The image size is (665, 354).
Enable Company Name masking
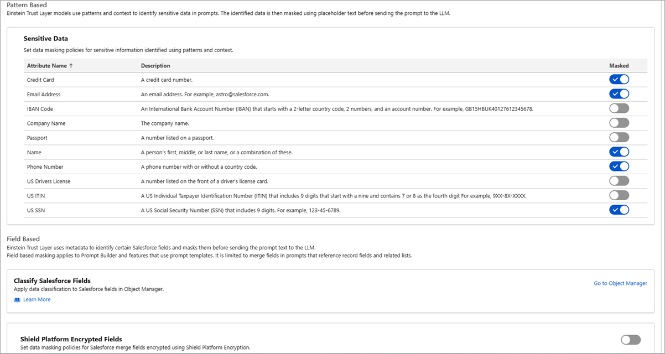coord(619,123)
